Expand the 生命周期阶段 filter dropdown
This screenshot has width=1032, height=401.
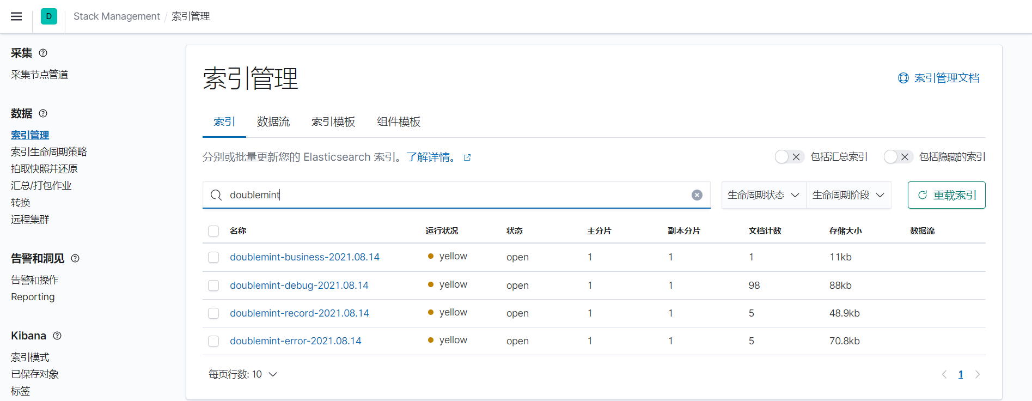[848, 195]
